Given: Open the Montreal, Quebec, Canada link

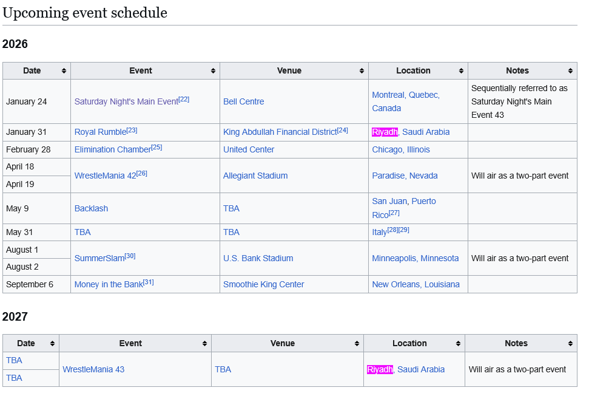Looking at the screenshot, I should point(406,101).
